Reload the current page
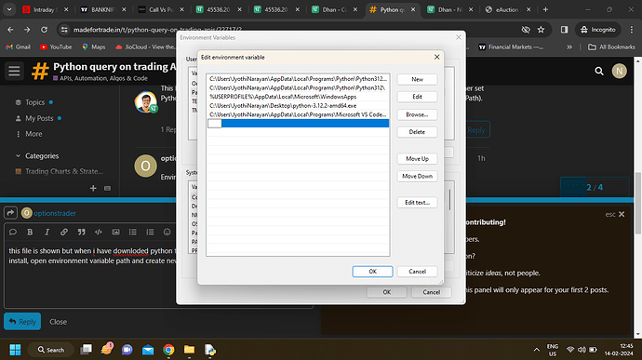This screenshot has width=642, height=360. coord(44,30)
